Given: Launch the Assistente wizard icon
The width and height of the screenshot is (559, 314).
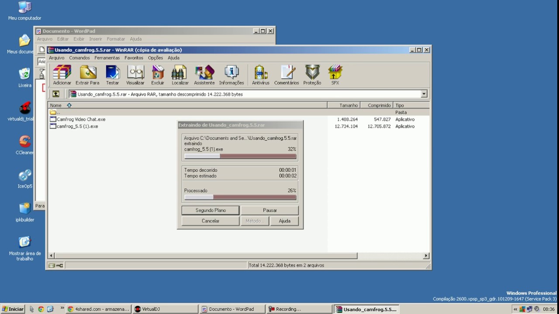Looking at the screenshot, I should pyautogui.click(x=204, y=75).
